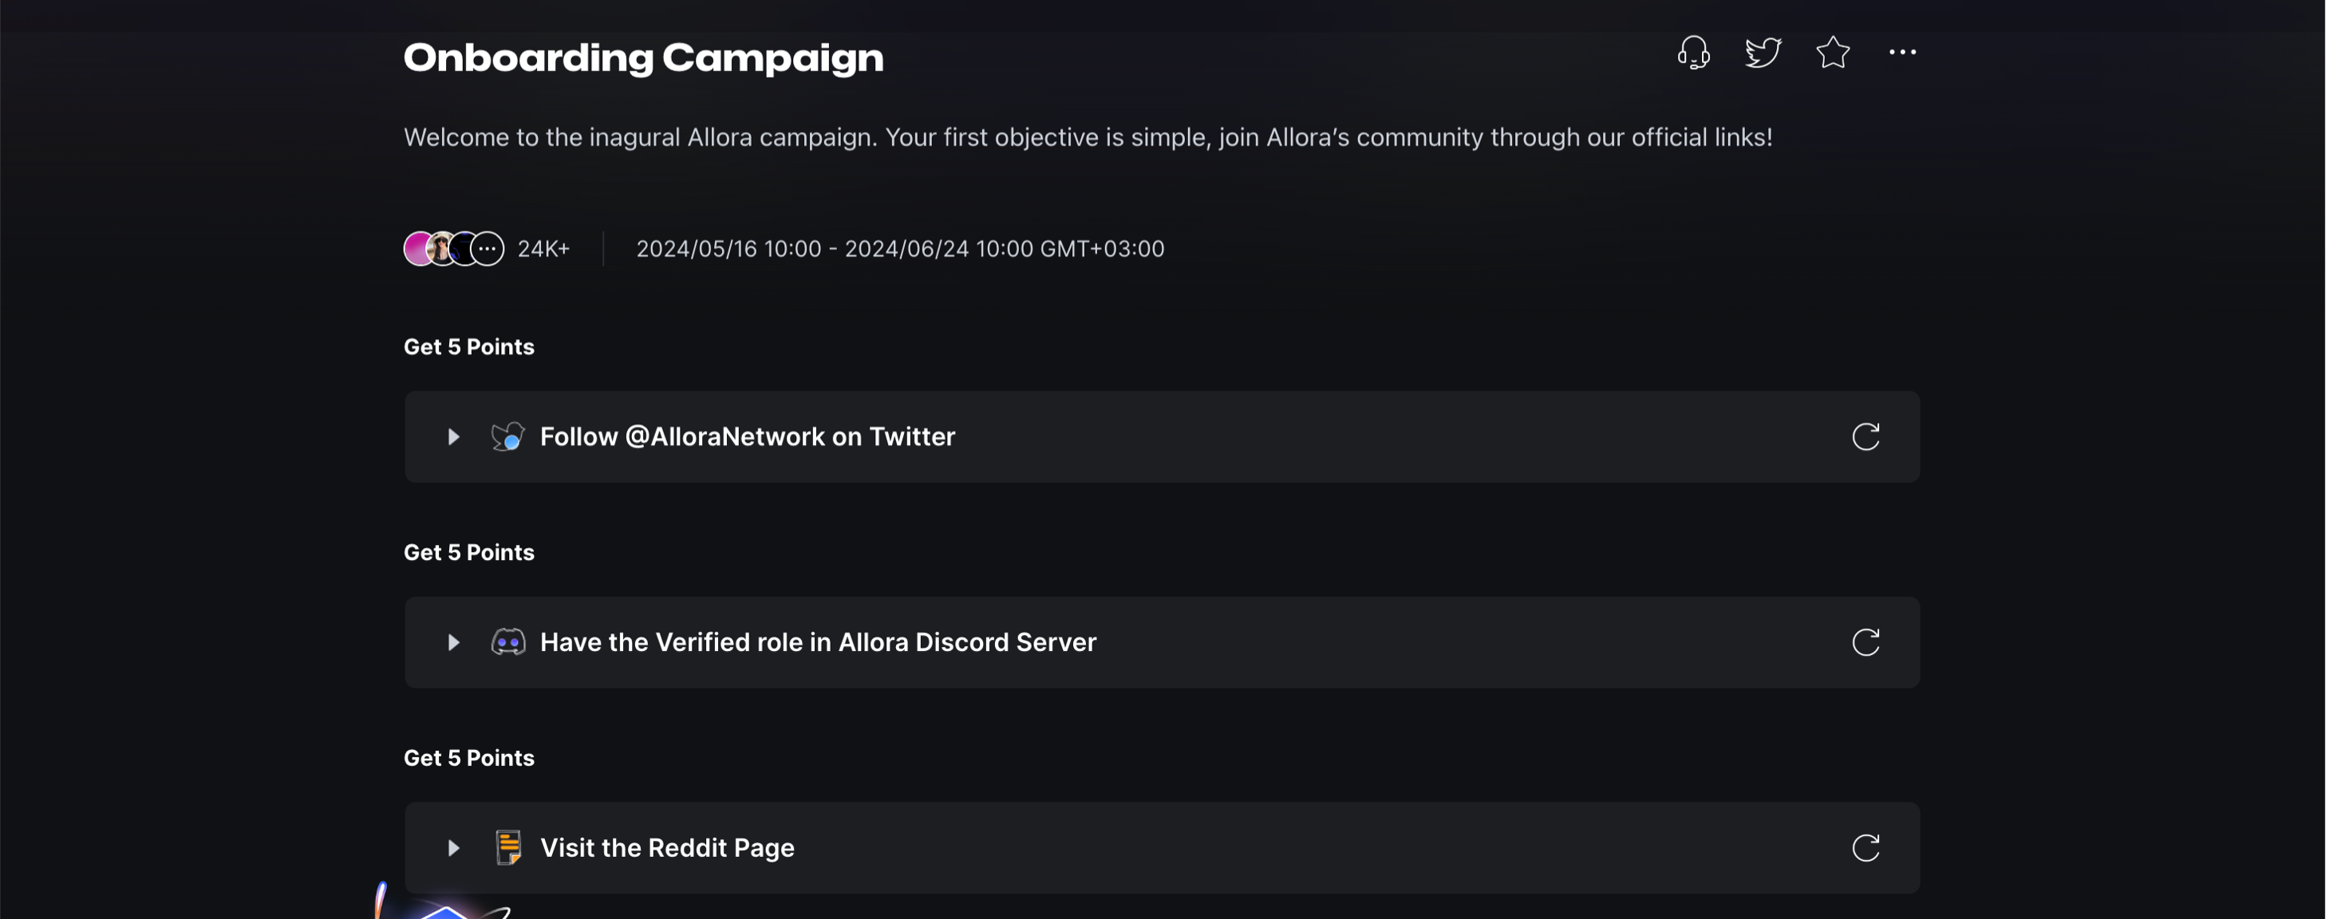Image resolution: width=2345 pixels, height=919 pixels.
Task: Open the three-dots more options menu
Action: pos(1901,53)
